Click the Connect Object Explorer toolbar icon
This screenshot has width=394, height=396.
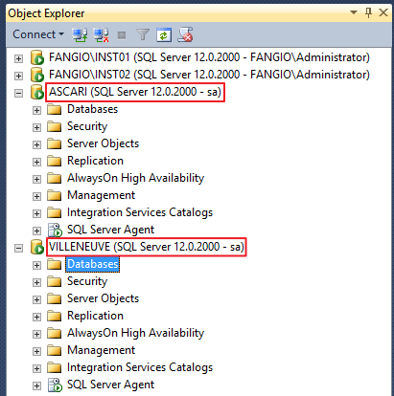coord(80,34)
